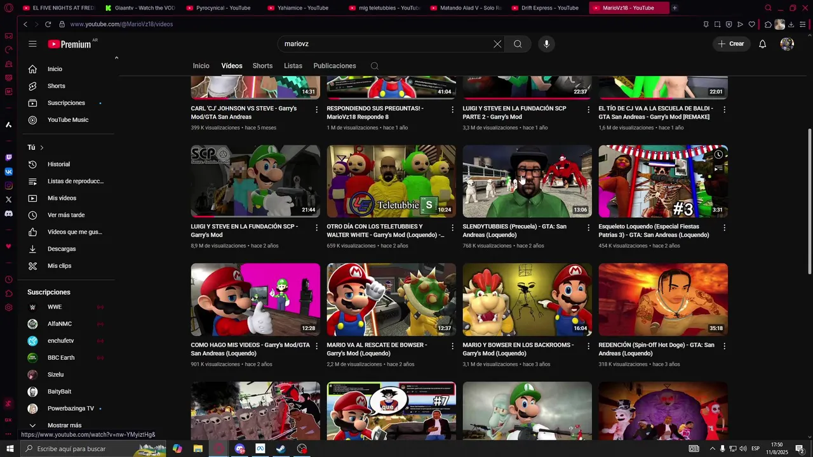Screen dimensions: 813x457
Task: Open Ver más tarde playlist
Action: [x=66, y=215]
